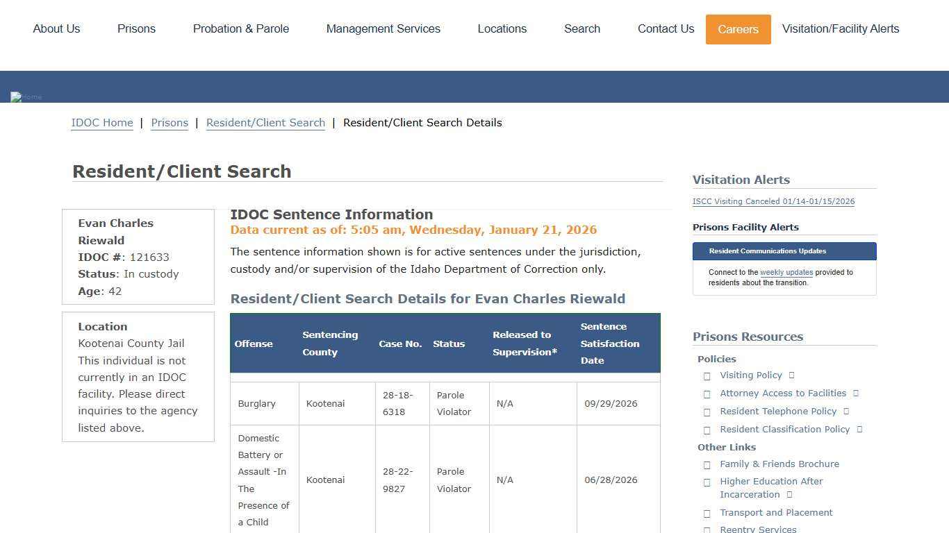Click the file icon beside Reentry Services

point(707,529)
